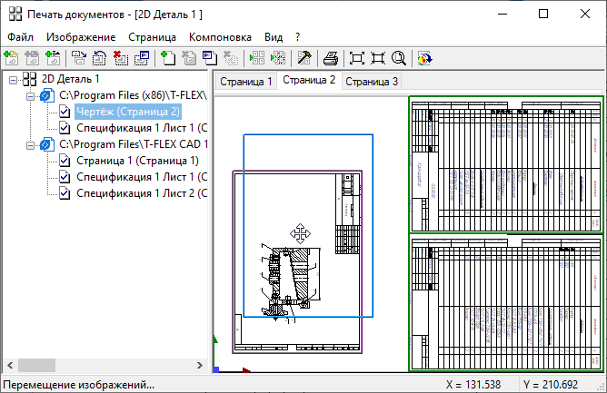The width and height of the screenshot is (607, 393).
Task: Open the Файл menu
Action: (x=20, y=37)
